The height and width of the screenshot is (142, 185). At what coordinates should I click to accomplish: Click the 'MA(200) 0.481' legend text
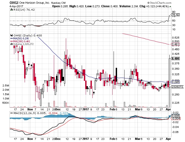(21, 41)
